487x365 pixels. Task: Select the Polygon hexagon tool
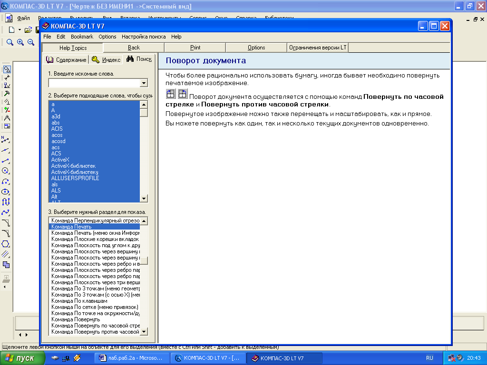[6, 244]
